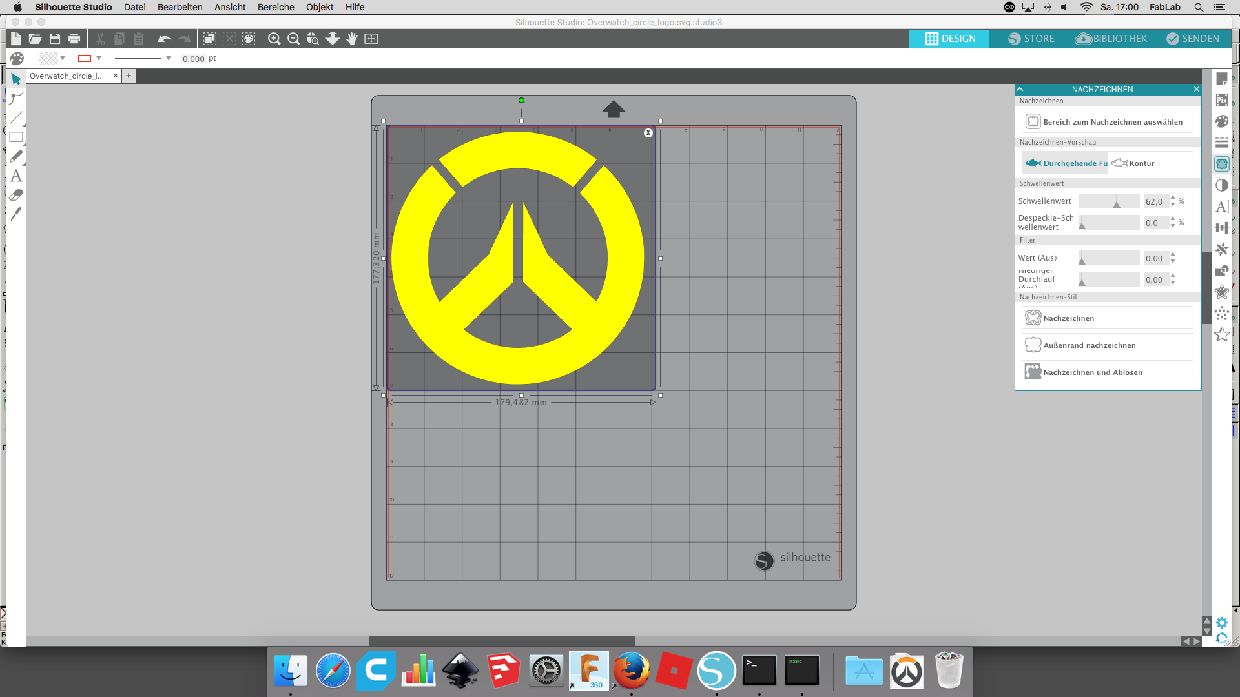Open the Bereiche menu

pyautogui.click(x=276, y=7)
